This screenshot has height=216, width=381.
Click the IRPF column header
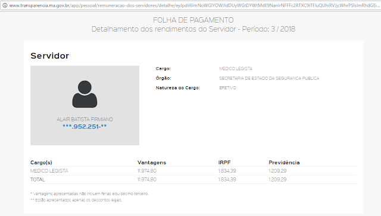pos(224,162)
